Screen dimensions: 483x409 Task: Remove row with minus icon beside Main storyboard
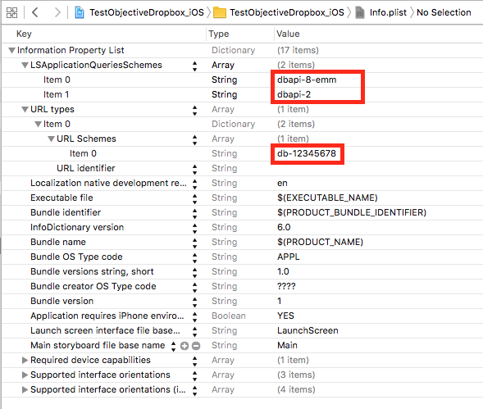196,346
